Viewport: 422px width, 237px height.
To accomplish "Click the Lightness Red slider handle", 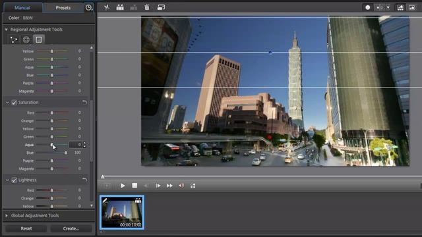I will click(51, 190).
